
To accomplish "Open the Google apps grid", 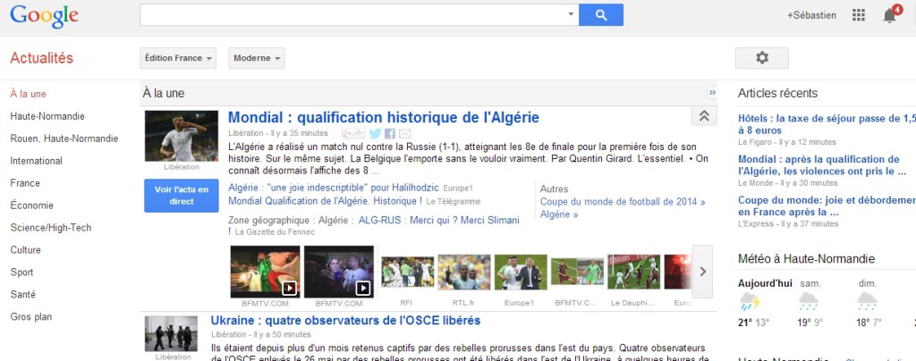I will [x=858, y=15].
